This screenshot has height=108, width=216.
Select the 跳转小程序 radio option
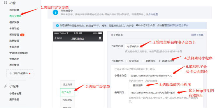coord(160,61)
